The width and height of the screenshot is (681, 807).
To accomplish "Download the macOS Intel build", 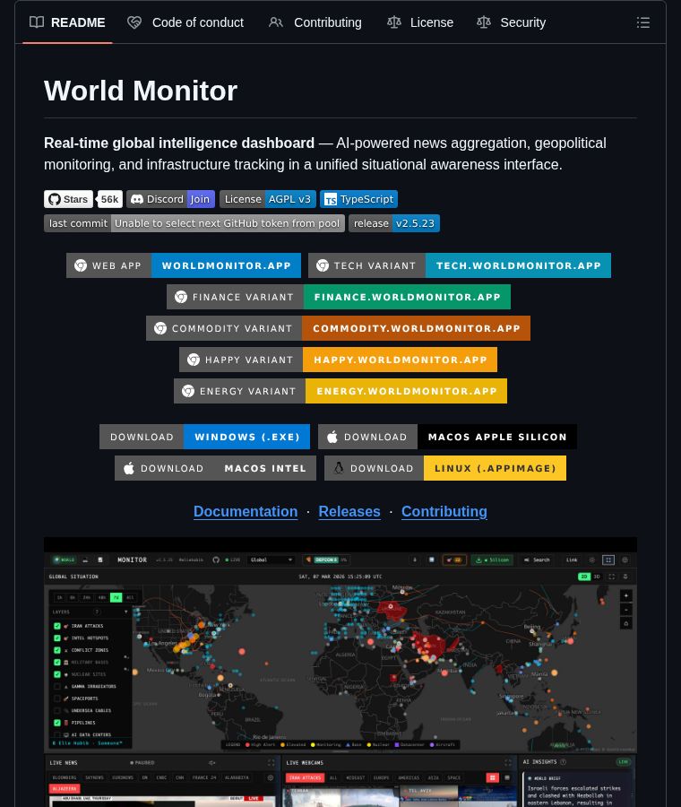I will (x=216, y=468).
